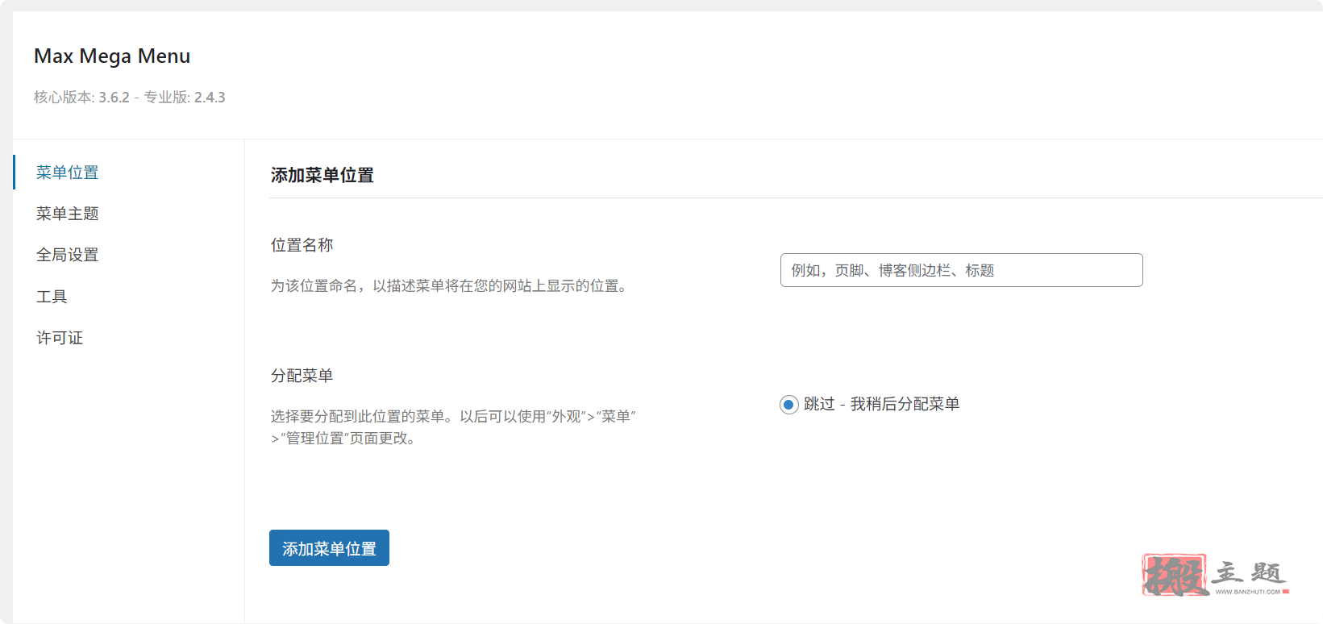
Task: Select the 许可证 tab
Action: 60,338
